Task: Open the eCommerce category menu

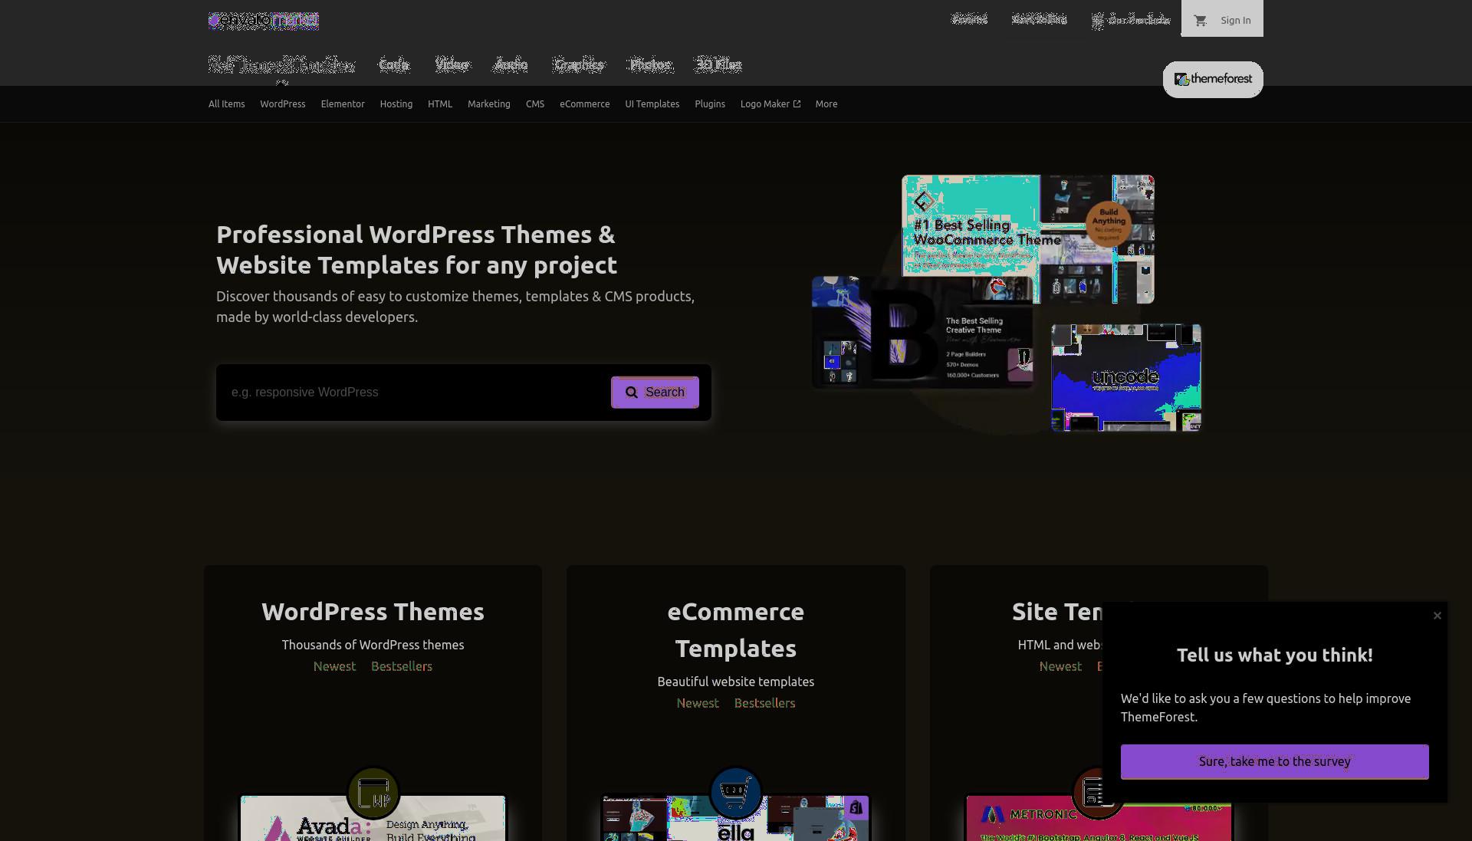Action: pyautogui.click(x=584, y=104)
